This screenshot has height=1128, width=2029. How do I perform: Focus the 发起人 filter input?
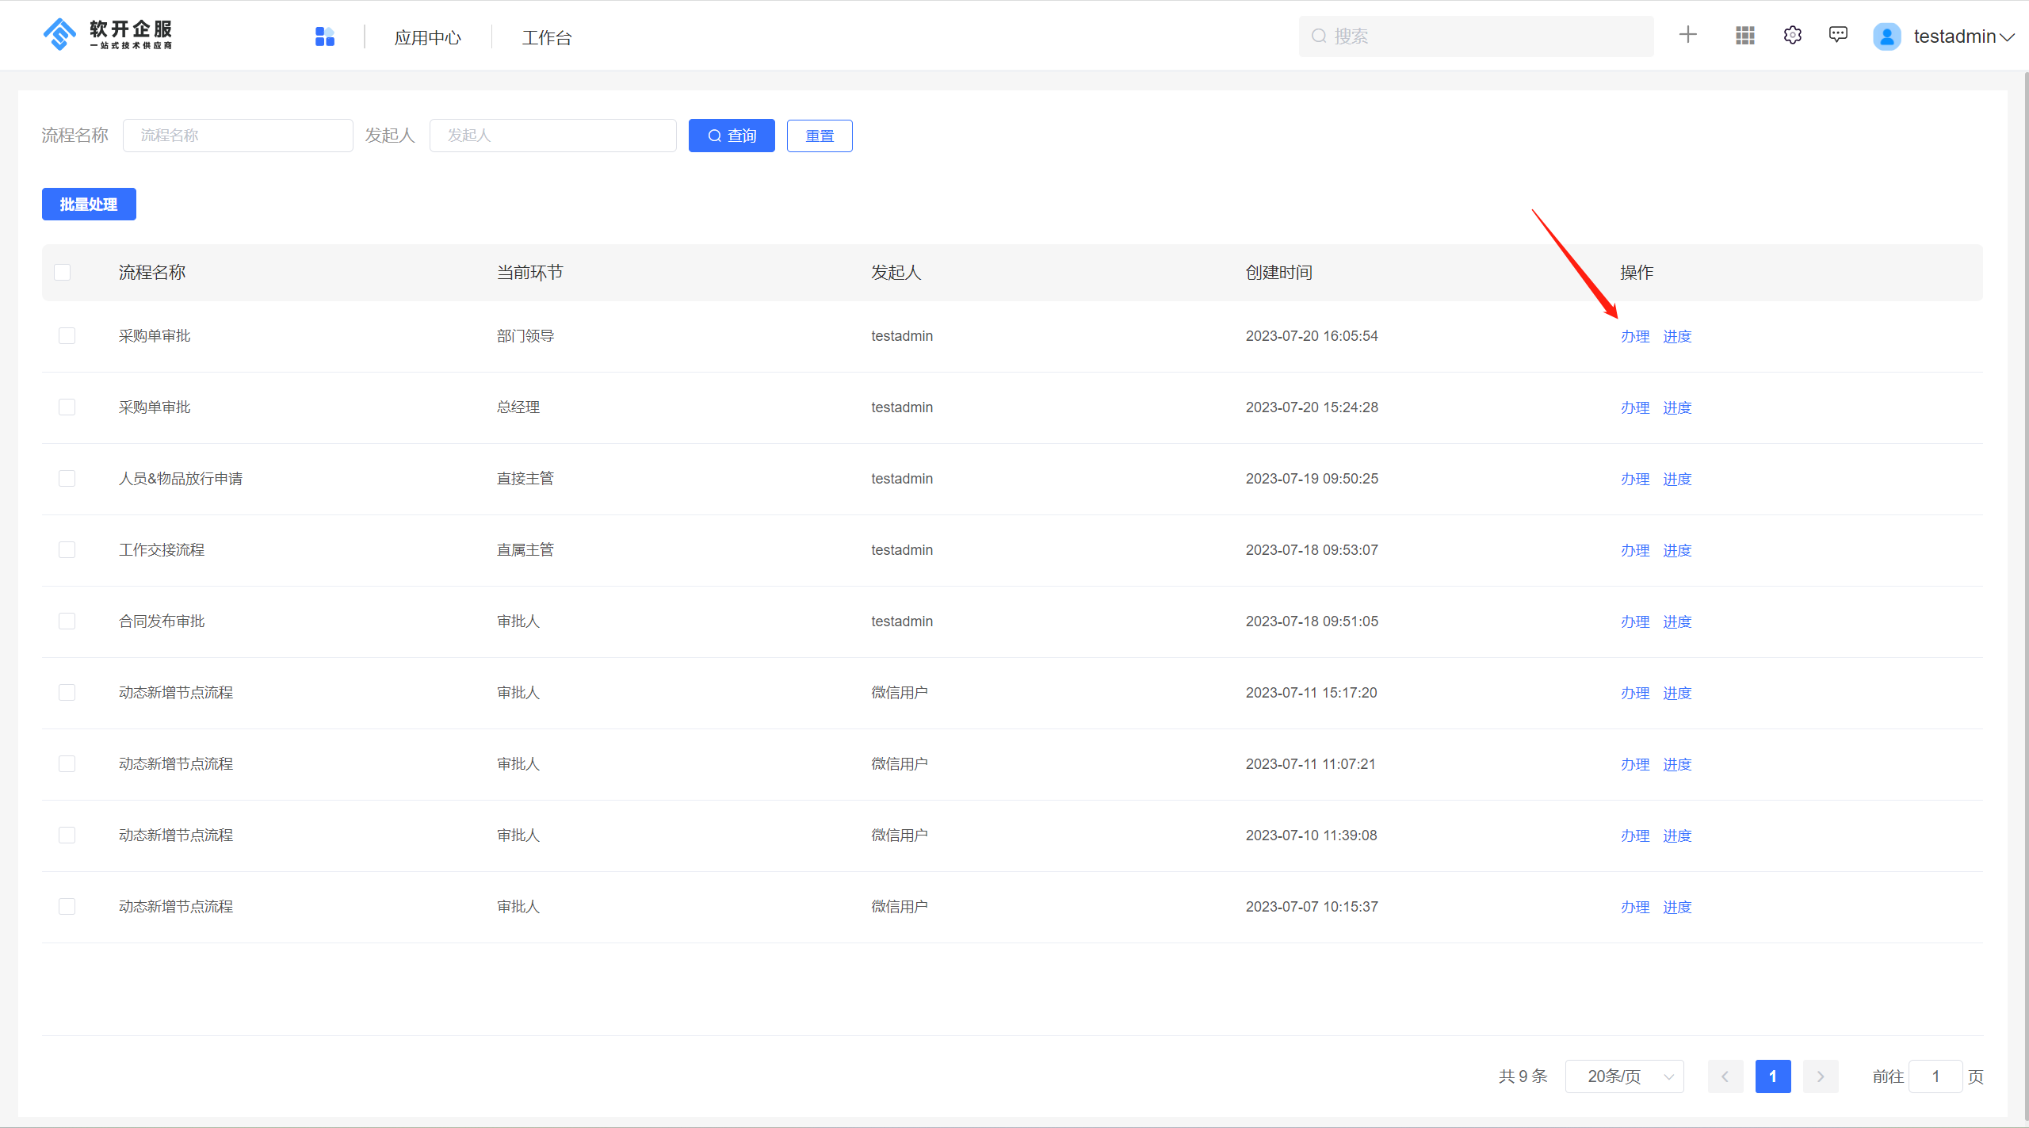pos(553,136)
